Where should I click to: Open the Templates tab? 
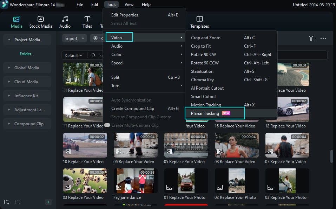(199, 22)
